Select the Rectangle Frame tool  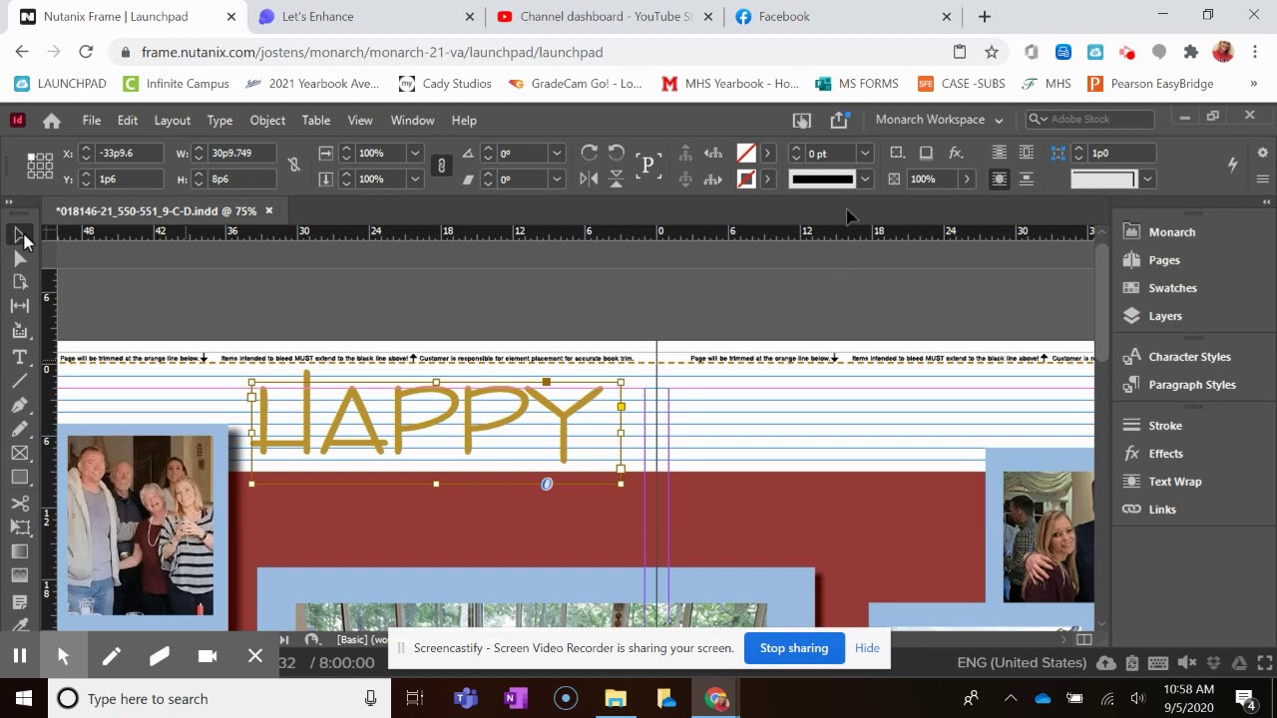pos(19,453)
